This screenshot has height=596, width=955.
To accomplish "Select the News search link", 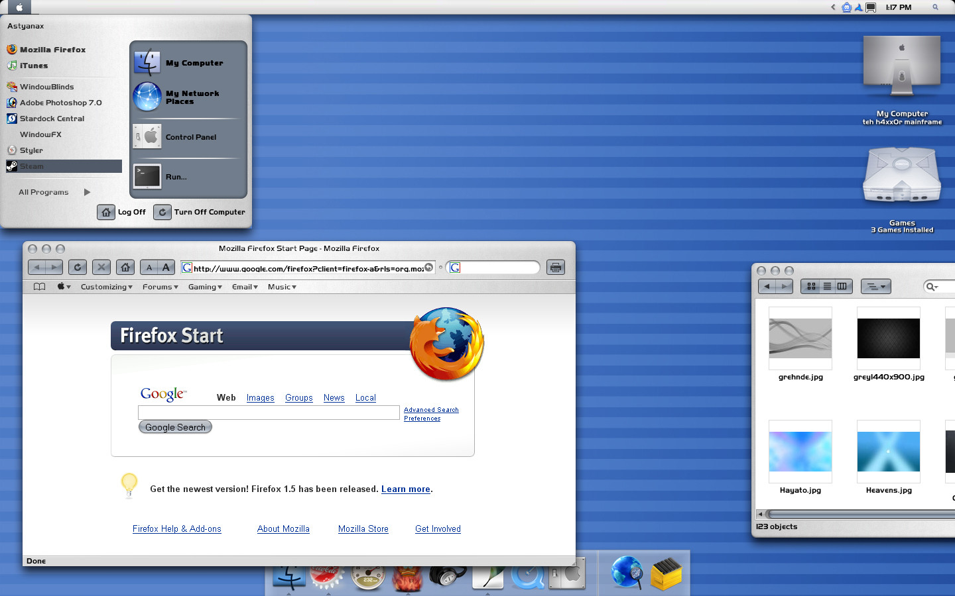I will pos(334,398).
